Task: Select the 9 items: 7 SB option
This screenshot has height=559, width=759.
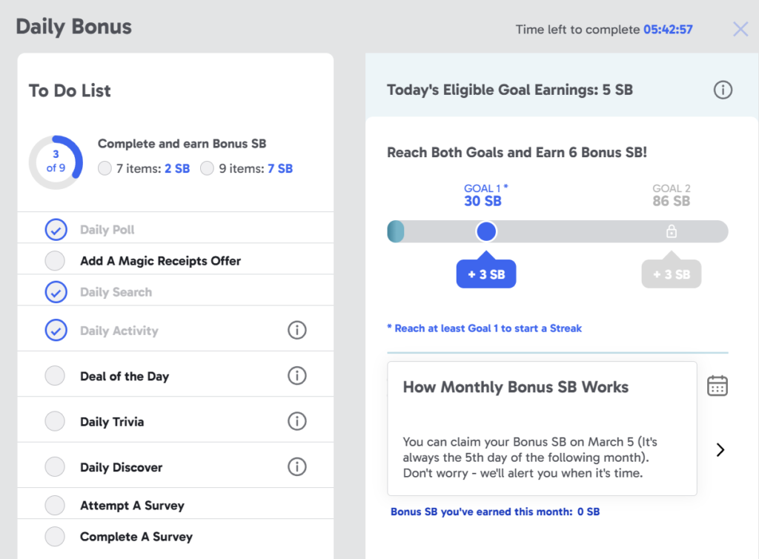Action: pyautogui.click(x=208, y=168)
